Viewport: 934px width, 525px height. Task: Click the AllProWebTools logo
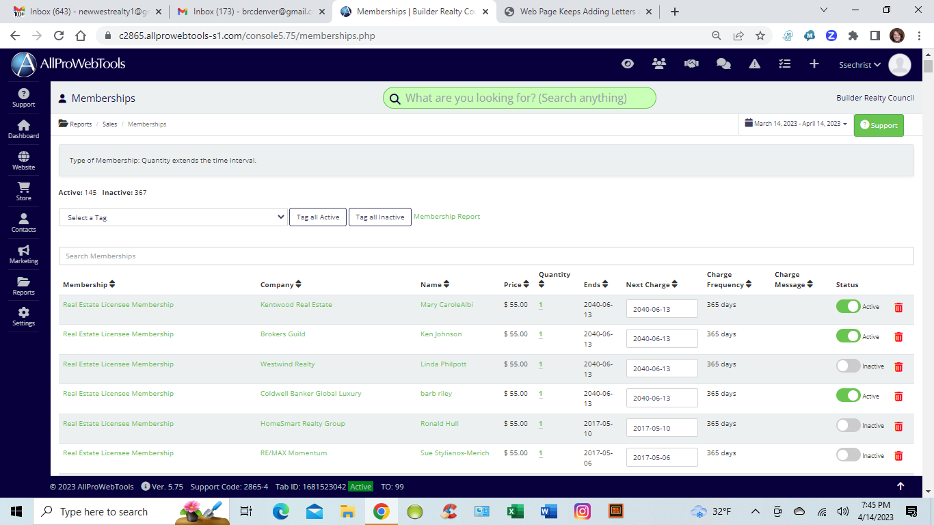click(x=68, y=64)
